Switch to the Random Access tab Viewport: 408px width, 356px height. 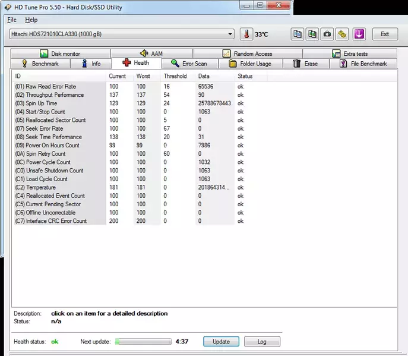click(248, 53)
